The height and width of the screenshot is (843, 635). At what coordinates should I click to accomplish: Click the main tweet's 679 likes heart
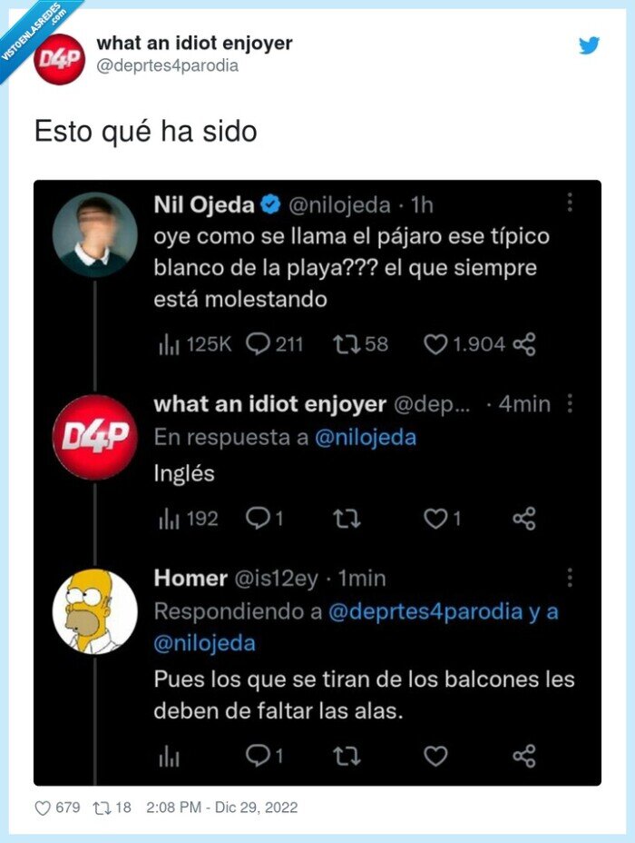[x=43, y=807]
